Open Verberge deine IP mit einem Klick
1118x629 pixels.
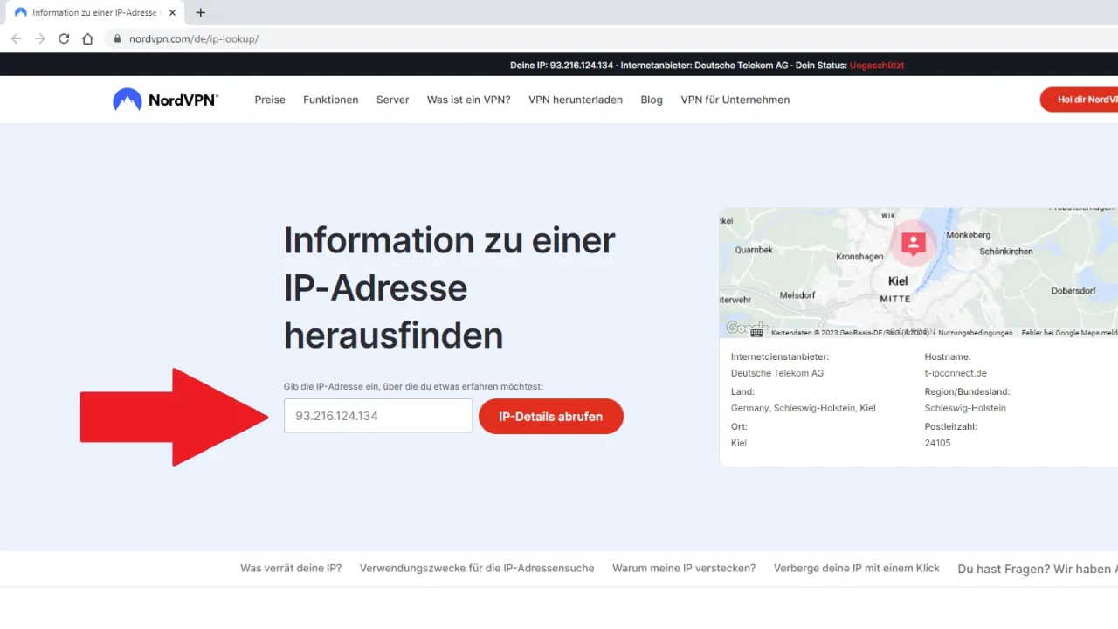[x=857, y=568]
